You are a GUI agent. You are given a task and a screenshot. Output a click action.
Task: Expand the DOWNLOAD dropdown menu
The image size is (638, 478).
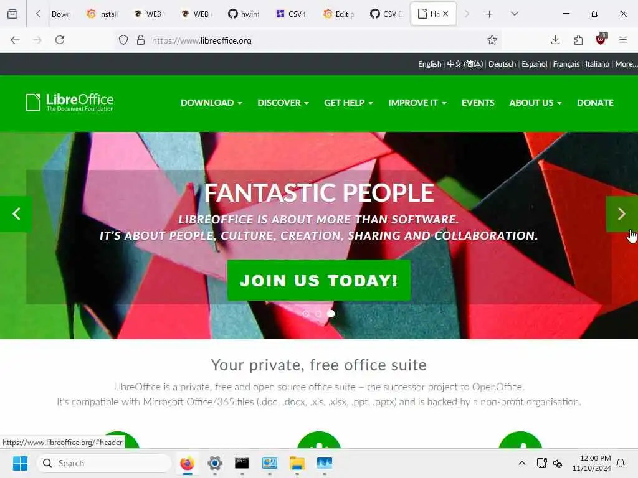click(211, 103)
